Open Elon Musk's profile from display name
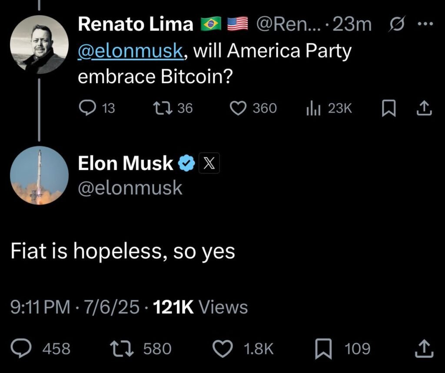The width and height of the screenshot is (445, 373). click(x=126, y=163)
